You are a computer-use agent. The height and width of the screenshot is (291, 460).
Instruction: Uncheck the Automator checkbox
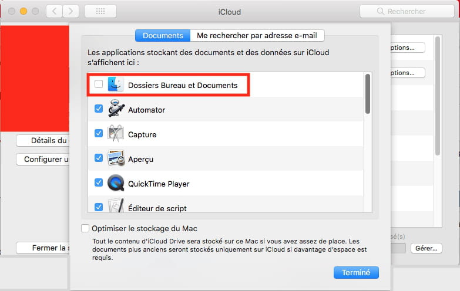point(99,109)
